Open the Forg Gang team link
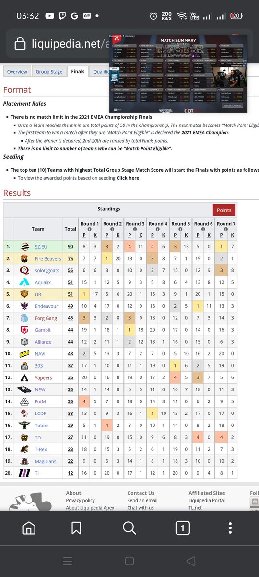Viewport: 259px width, 577px height. (46, 318)
